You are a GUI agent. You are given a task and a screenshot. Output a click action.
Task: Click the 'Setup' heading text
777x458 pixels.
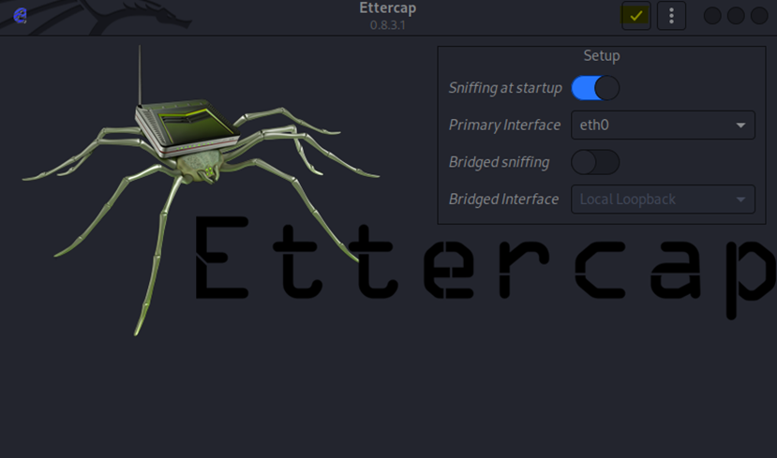[x=602, y=56]
